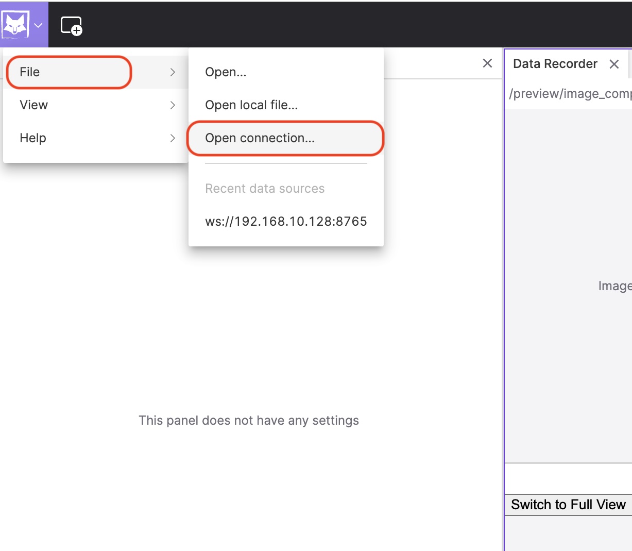The width and height of the screenshot is (632, 551).
Task: Select Open local file...
Action: pos(286,105)
